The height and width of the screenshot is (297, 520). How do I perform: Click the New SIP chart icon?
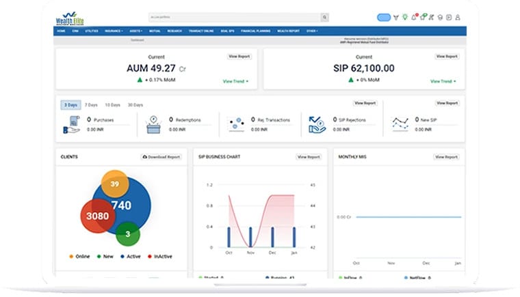(x=400, y=124)
